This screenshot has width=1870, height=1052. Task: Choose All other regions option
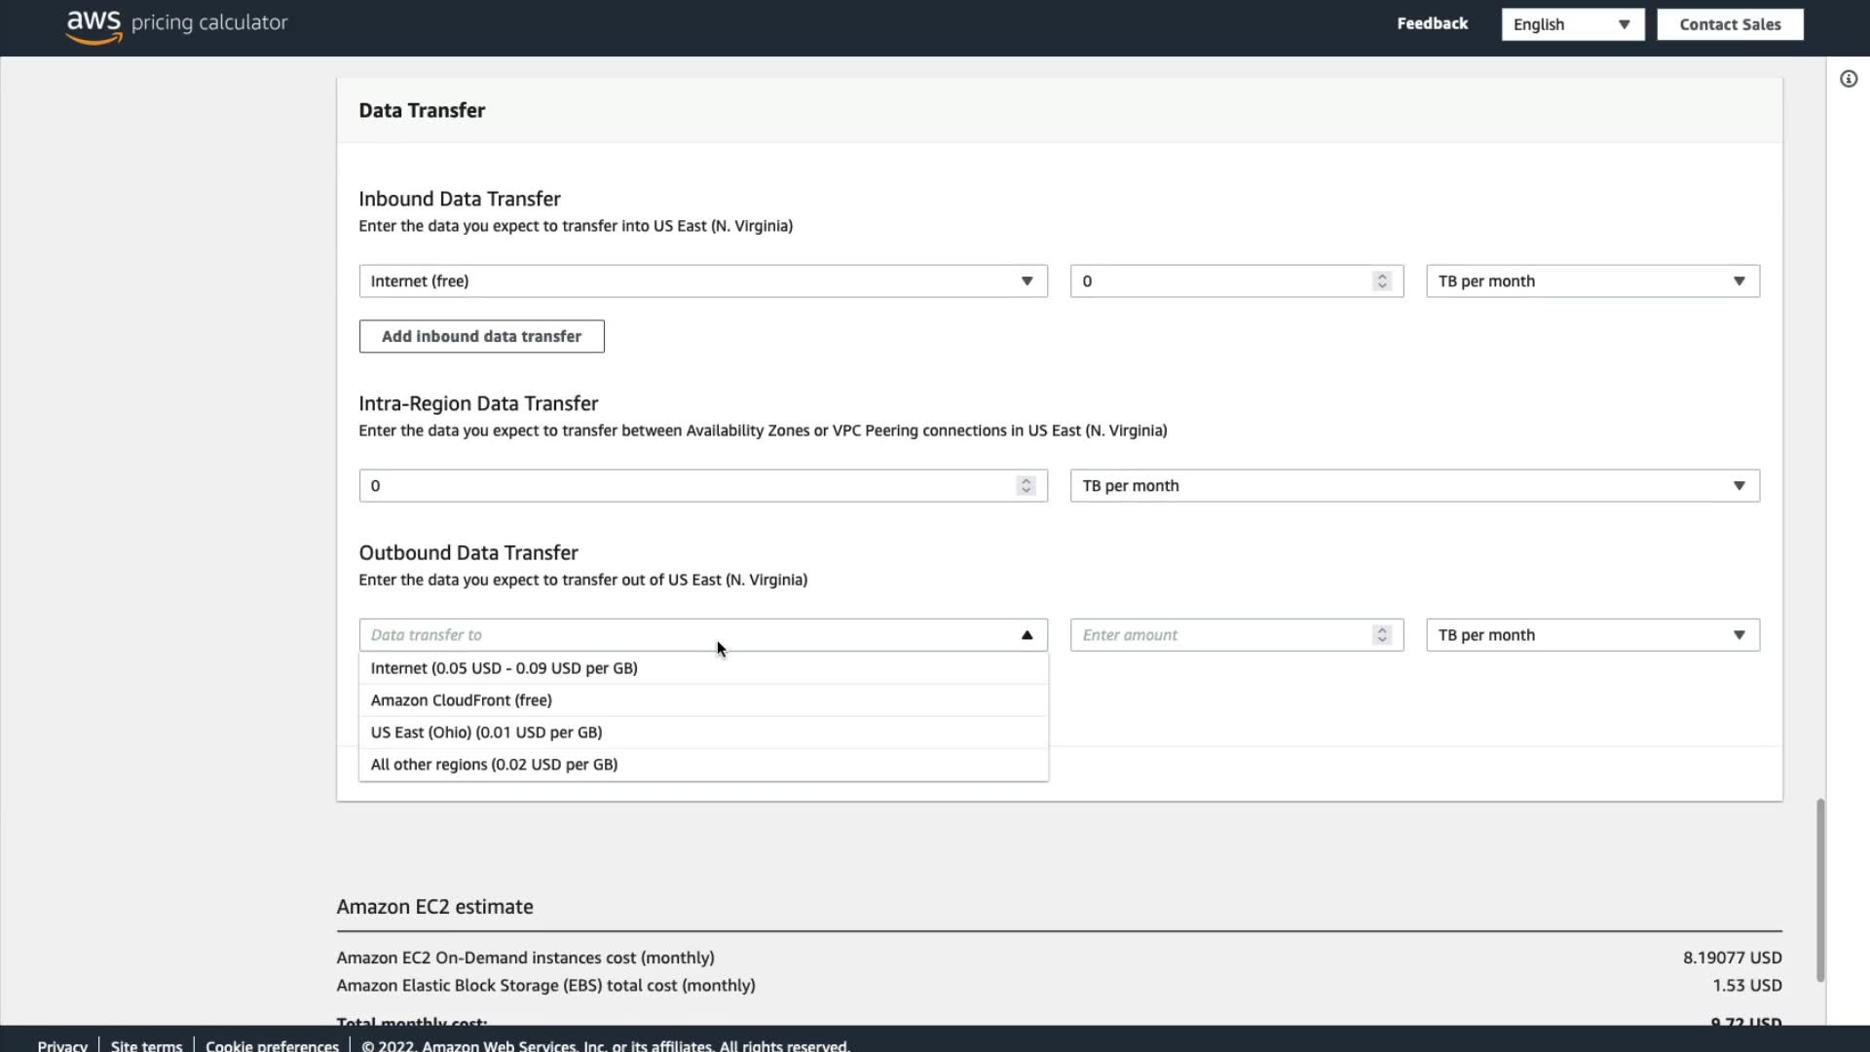coord(494,765)
